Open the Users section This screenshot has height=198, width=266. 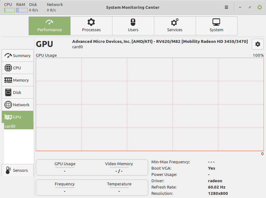click(x=133, y=26)
